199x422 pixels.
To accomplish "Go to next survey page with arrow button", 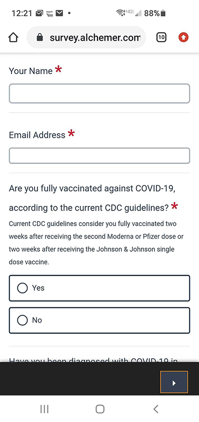I will tap(174, 383).
